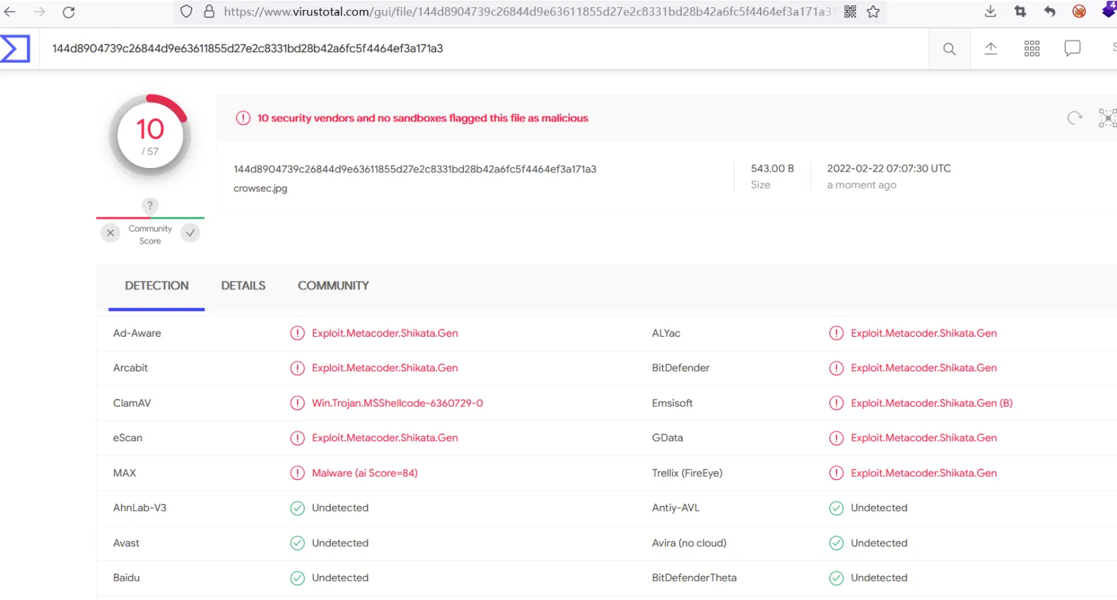
Task: Open the QR code icon in address bar
Action: coord(850,11)
